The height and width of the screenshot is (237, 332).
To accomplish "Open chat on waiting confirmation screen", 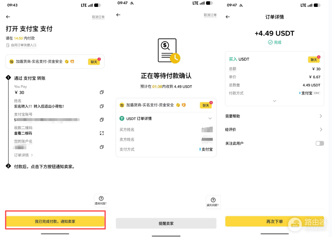I will (x=206, y=105).
